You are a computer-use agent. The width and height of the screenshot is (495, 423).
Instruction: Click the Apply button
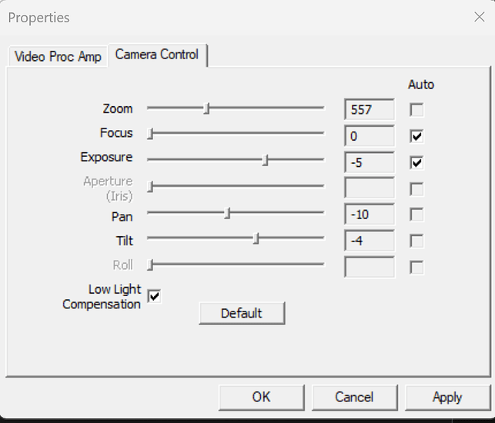coord(447,397)
